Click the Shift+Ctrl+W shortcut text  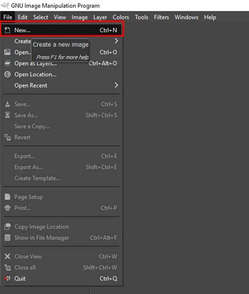(100, 268)
